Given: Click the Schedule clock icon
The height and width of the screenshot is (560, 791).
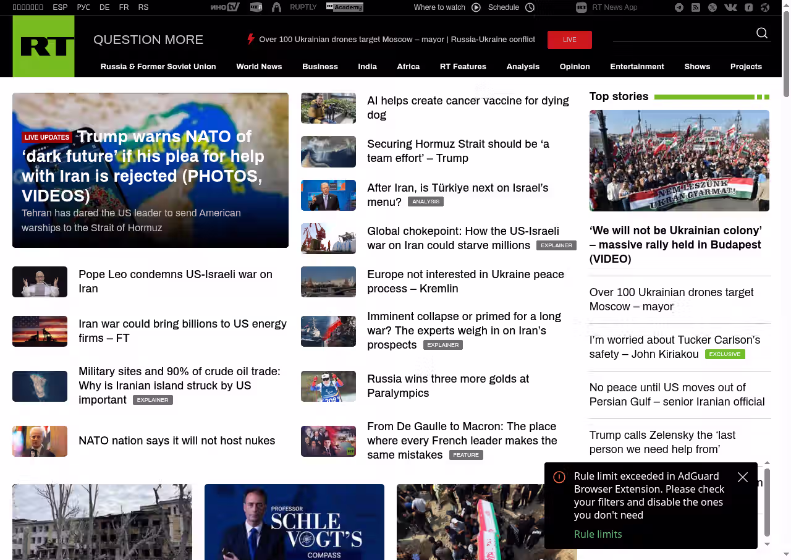Looking at the screenshot, I should point(530,7).
